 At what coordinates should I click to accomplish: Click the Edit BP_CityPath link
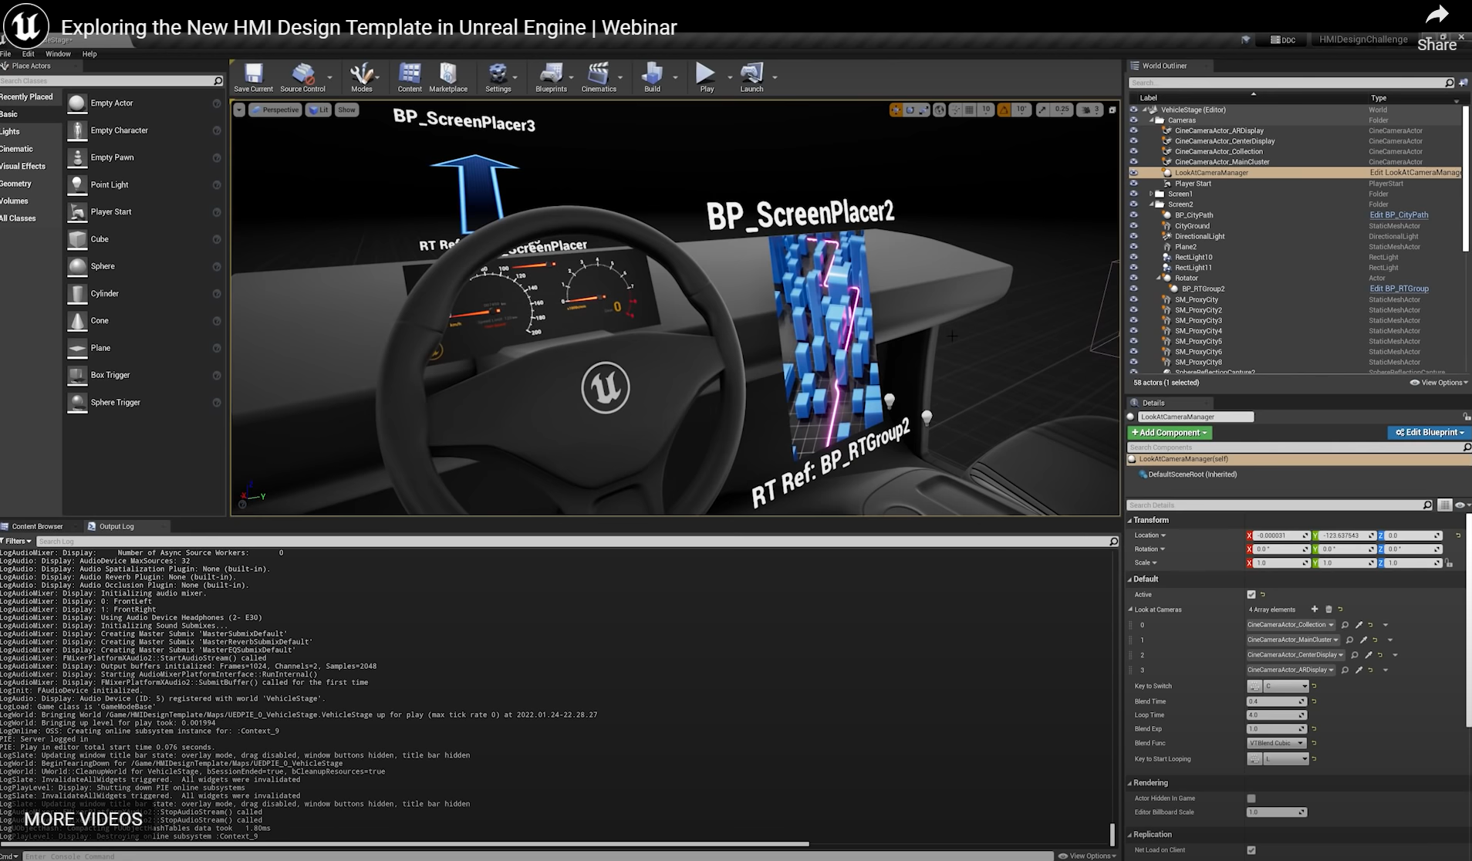click(1399, 215)
